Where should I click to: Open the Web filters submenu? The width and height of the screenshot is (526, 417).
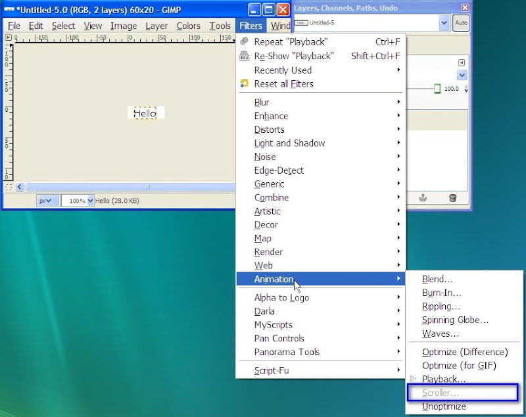[x=321, y=265]
